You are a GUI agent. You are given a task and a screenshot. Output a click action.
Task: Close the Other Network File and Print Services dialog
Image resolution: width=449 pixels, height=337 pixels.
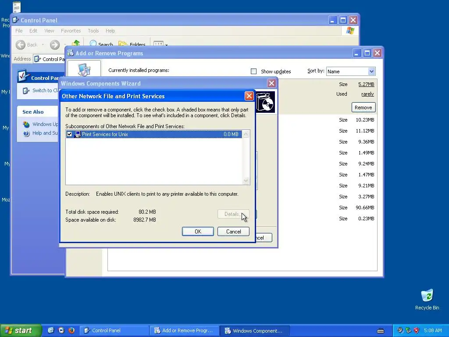[x=249, y=96]
